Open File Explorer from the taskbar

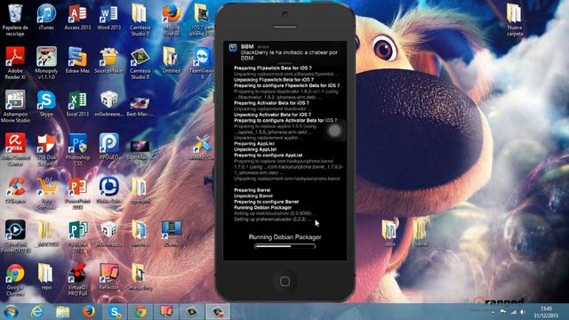click(62, 312)
